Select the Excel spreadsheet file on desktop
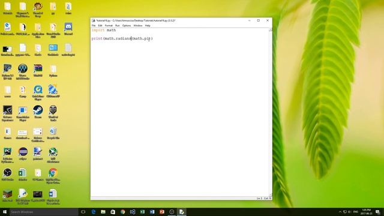Image resolution: width=384 pixels, height=216 pixels. (23, 175)
